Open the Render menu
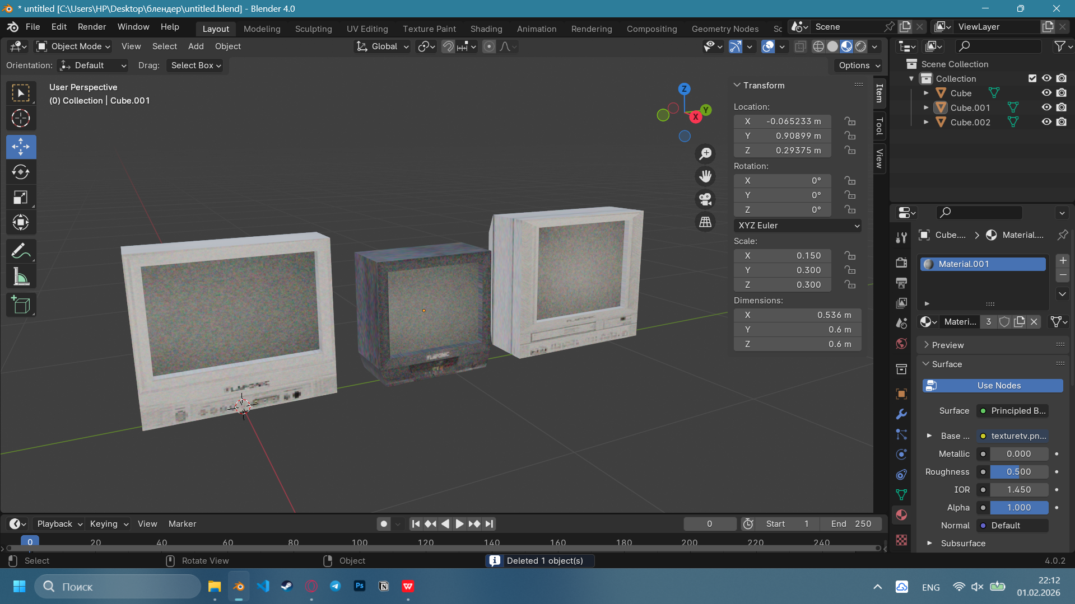1075x604 pixels. point(92,27)
